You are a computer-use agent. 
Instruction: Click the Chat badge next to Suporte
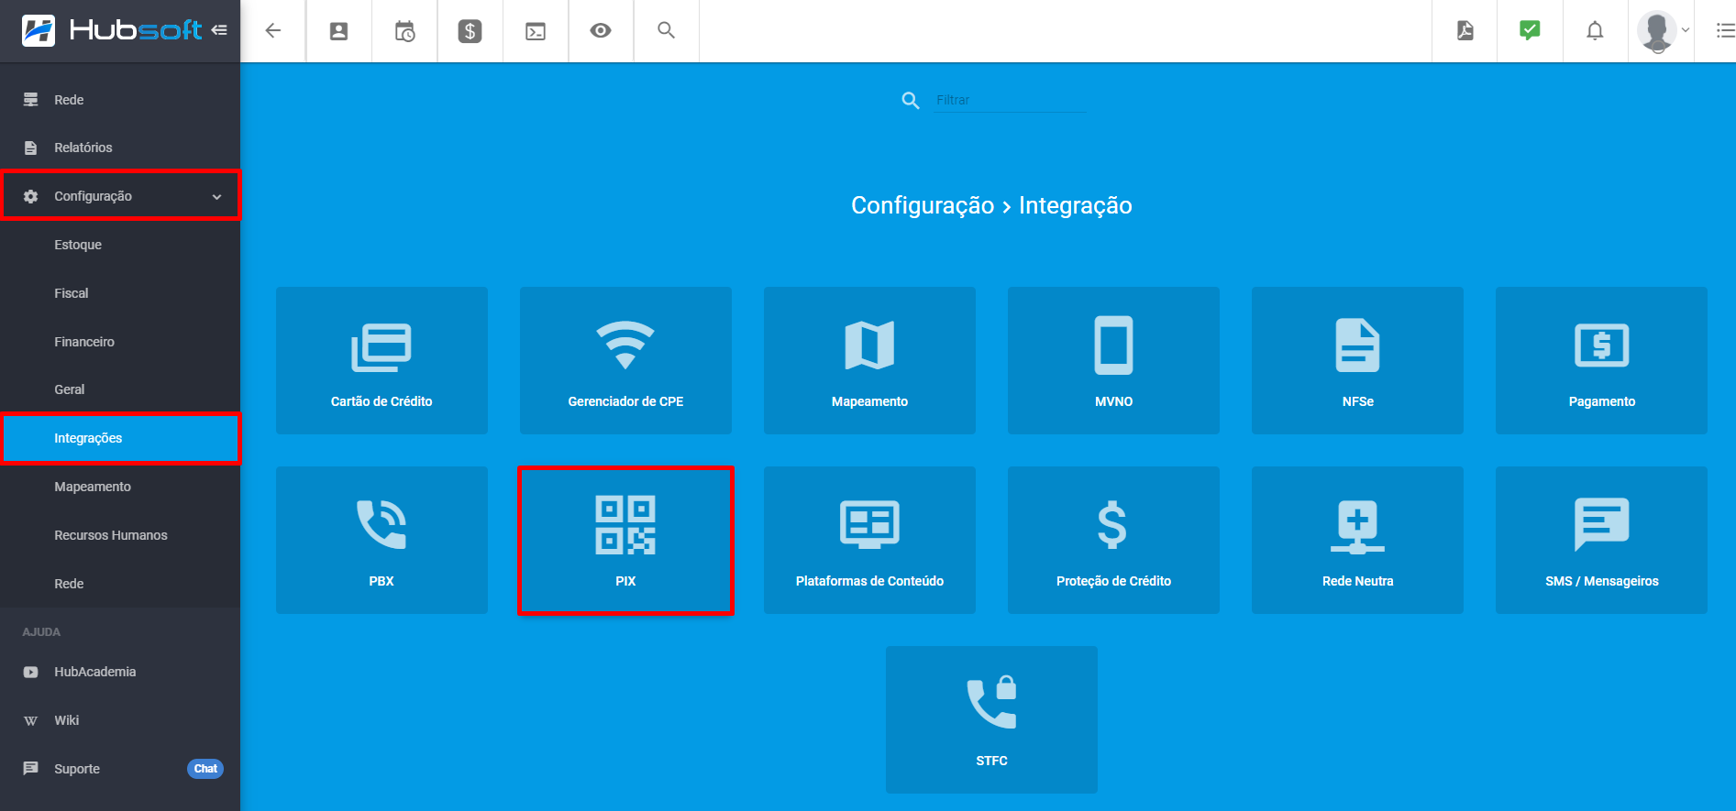[x=205, y=769]
